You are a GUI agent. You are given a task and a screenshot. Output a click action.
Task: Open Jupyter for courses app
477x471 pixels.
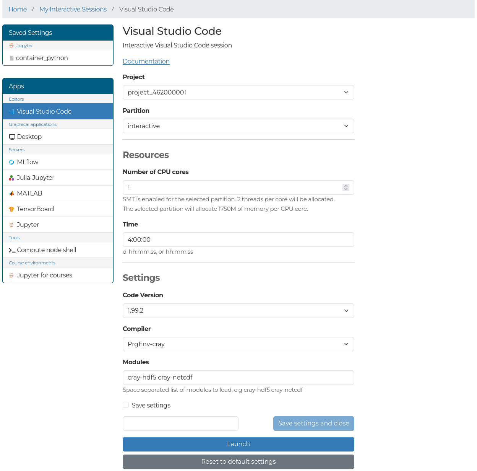(x=44, y=275)
